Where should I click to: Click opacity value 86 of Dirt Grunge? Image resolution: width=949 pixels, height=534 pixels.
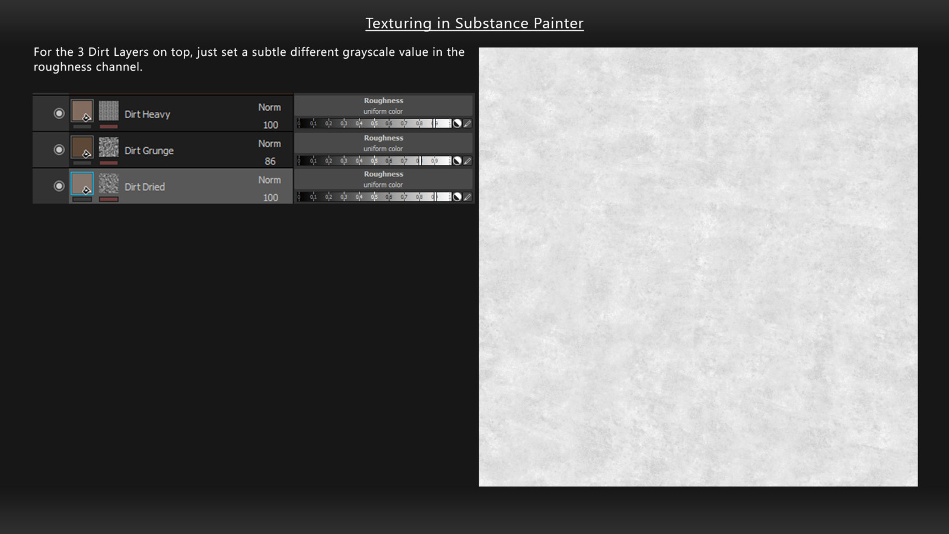coord(270,161)
